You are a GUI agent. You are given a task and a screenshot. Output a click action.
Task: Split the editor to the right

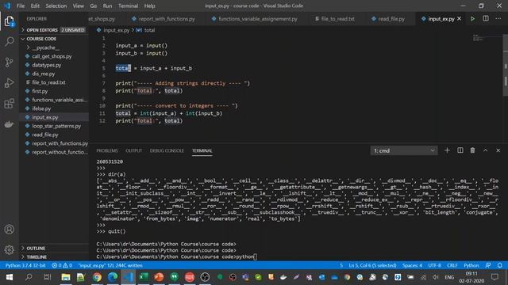pyautogui.click(x=486, y=19)
